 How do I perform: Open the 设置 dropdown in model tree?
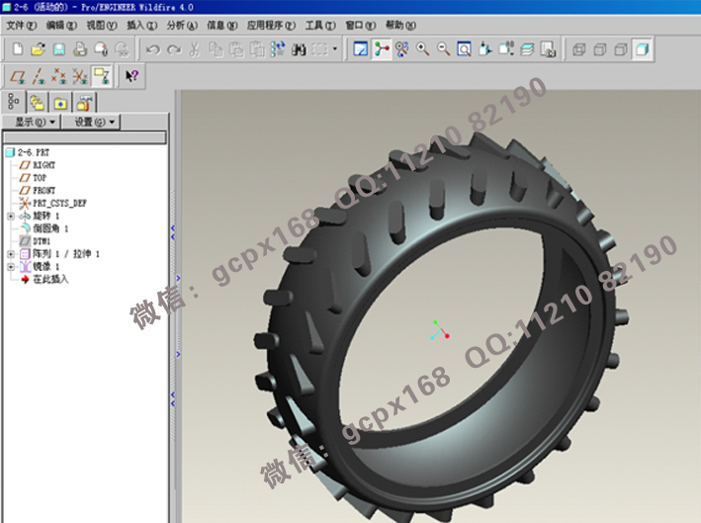95,122
